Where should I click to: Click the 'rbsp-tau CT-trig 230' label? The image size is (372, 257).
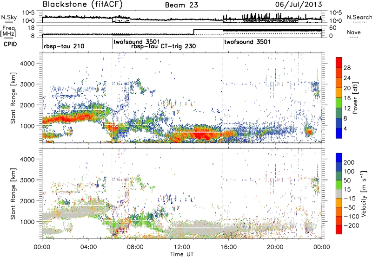[x=164, y=46]
